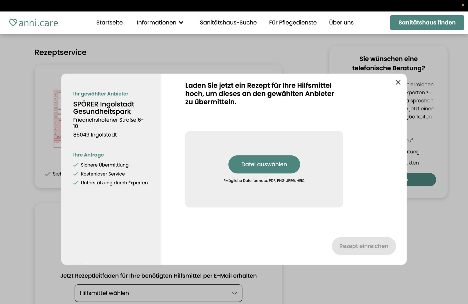468x304 pixels.
Task: Open the Hilfsmittel wählen dropdown
Action: 158,293
